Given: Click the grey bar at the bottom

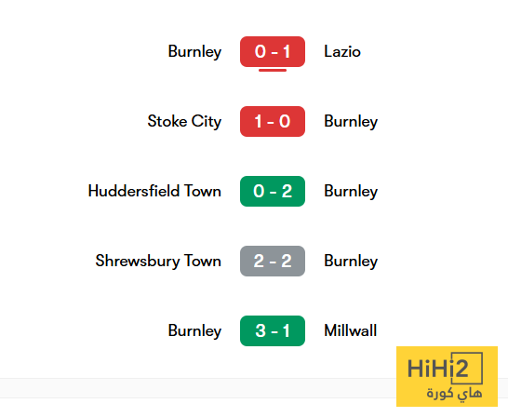Looking at the screenshot, I should (x=198, y=388).
